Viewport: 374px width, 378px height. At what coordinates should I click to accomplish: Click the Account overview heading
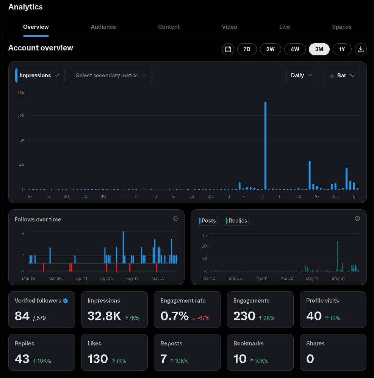click(x=41, y=48)
